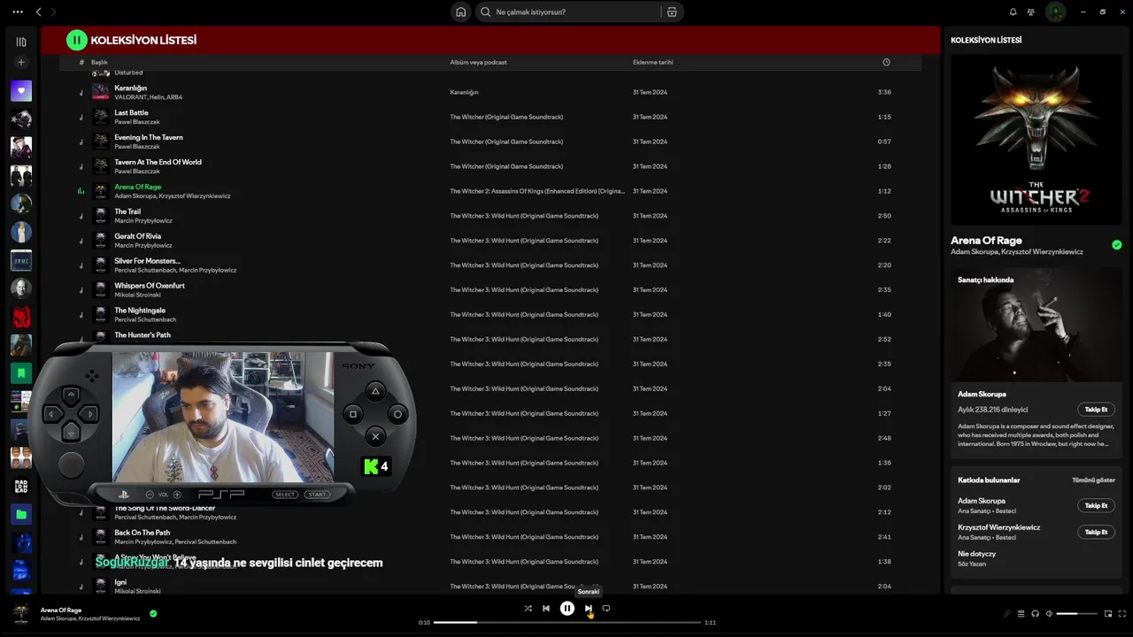
Task: Toggle green saved check in right panel
Action: click(1116, 245)
